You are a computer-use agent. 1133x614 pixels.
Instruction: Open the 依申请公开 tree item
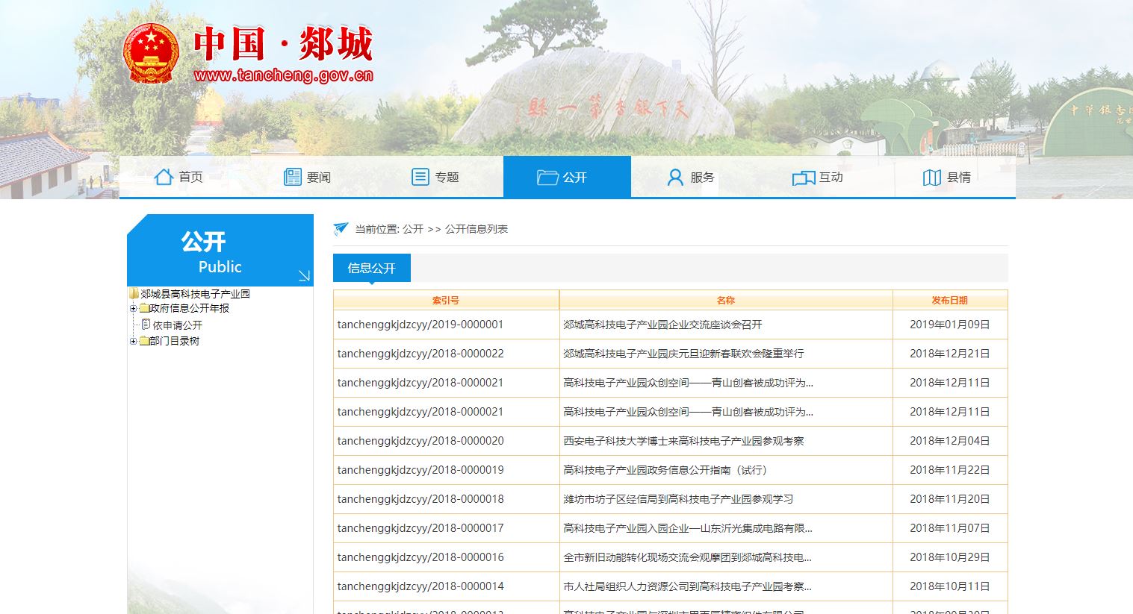coord(177,325)
